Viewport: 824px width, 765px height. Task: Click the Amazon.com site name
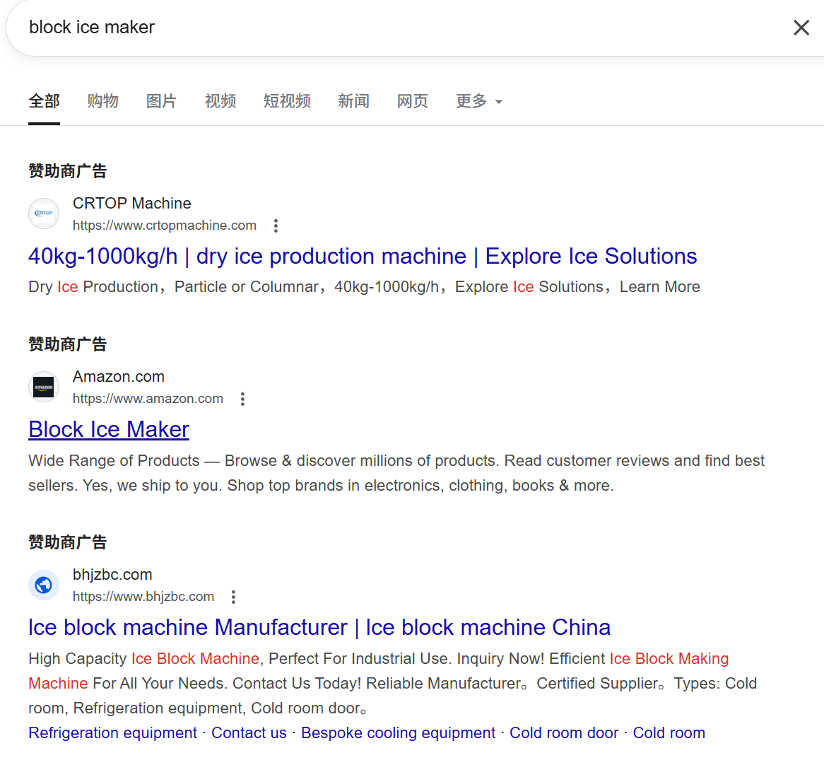click(x=119, y=376)
